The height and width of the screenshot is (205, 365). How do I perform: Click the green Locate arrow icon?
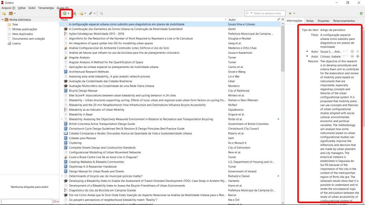290,14
